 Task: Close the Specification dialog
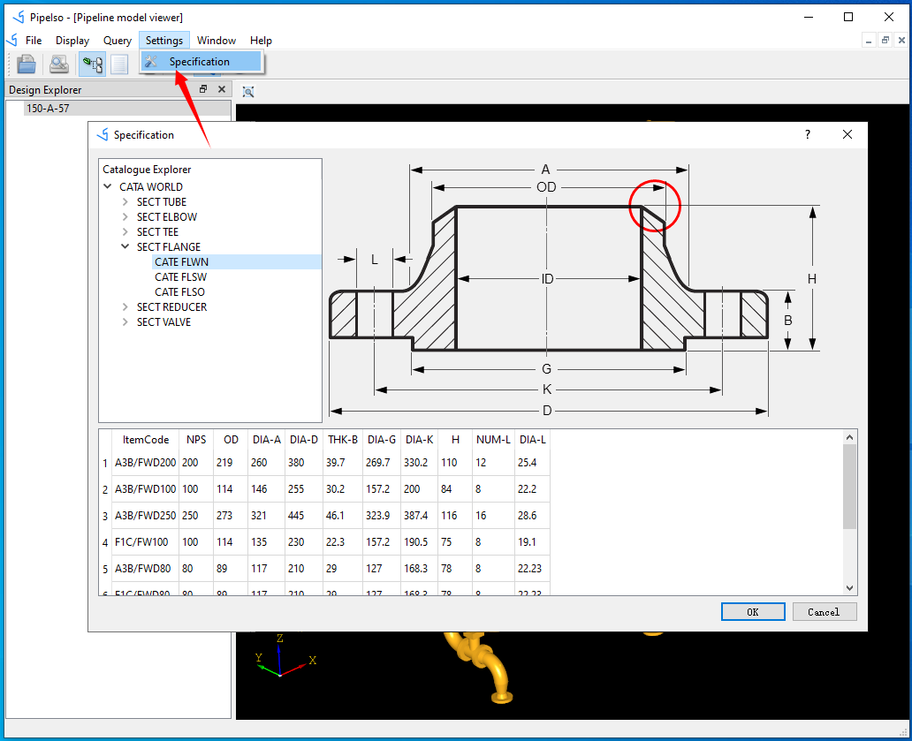pyautogui.click(x=847, y=134)
